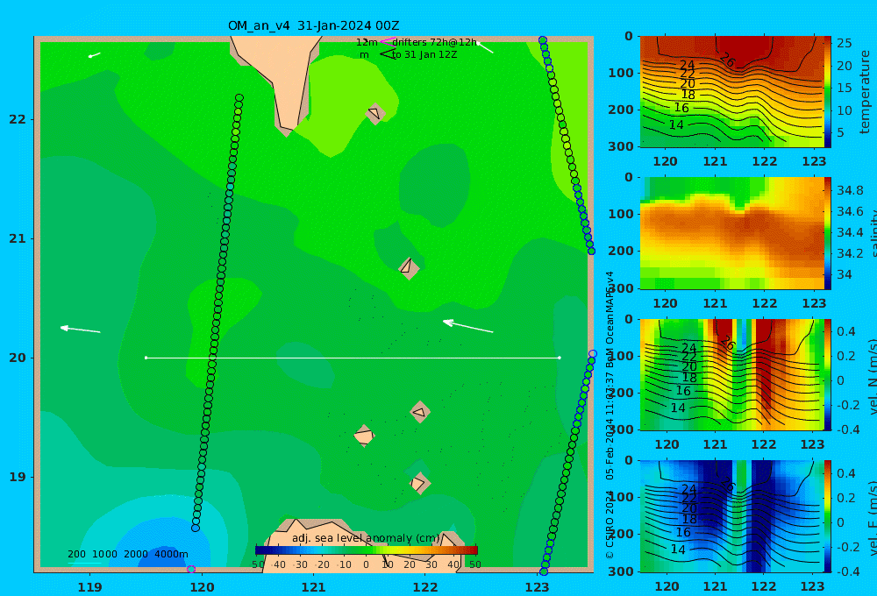Click the longitude label 123 under main map
The height and width of the screenshot is (596, 877).
point(538,587)
